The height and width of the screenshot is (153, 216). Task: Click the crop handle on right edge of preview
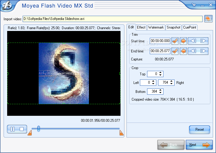(x=120, y=74)
